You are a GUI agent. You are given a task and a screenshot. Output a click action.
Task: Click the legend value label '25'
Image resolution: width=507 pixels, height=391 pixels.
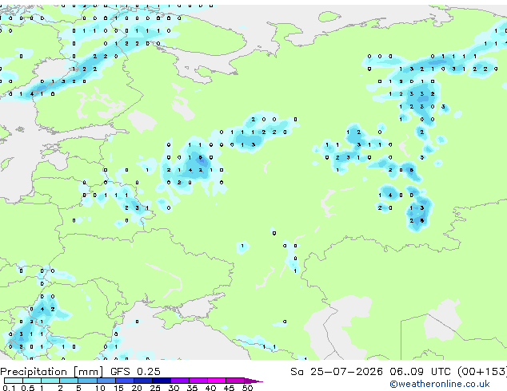(x=155, y=388)
